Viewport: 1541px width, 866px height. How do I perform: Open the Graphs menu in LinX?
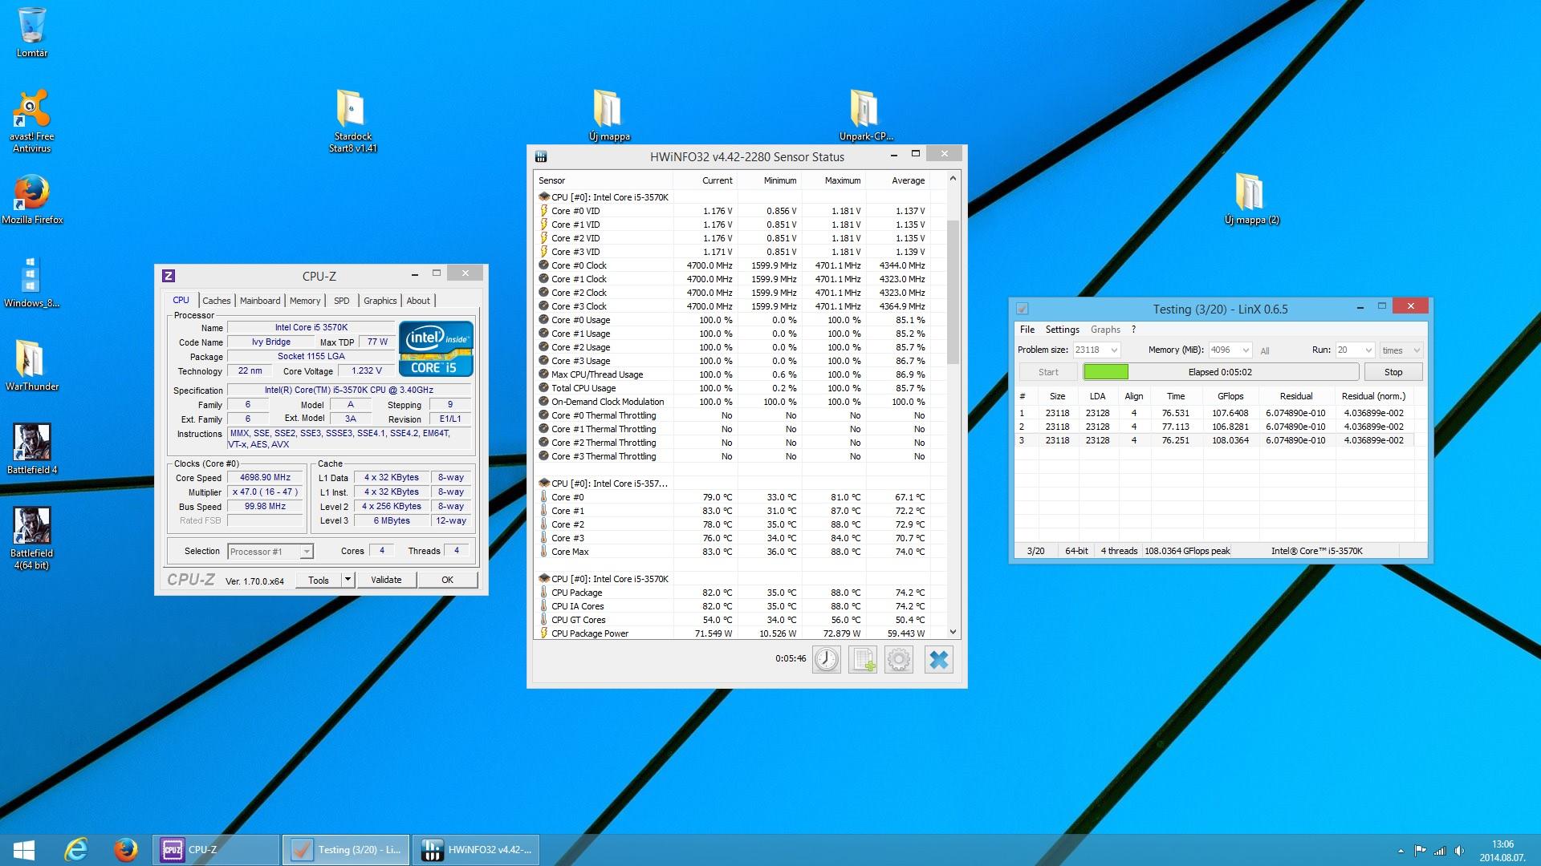tap(1105, 330)
